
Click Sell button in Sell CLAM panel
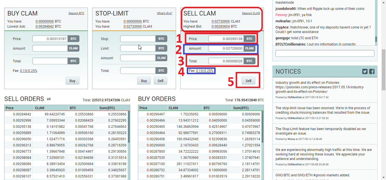pos(248,81)
